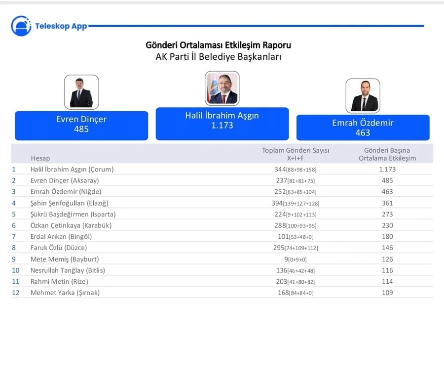This screenshot has height=389, width=444.
Task: Click the Hesap column header
Action: click(40, 158)
